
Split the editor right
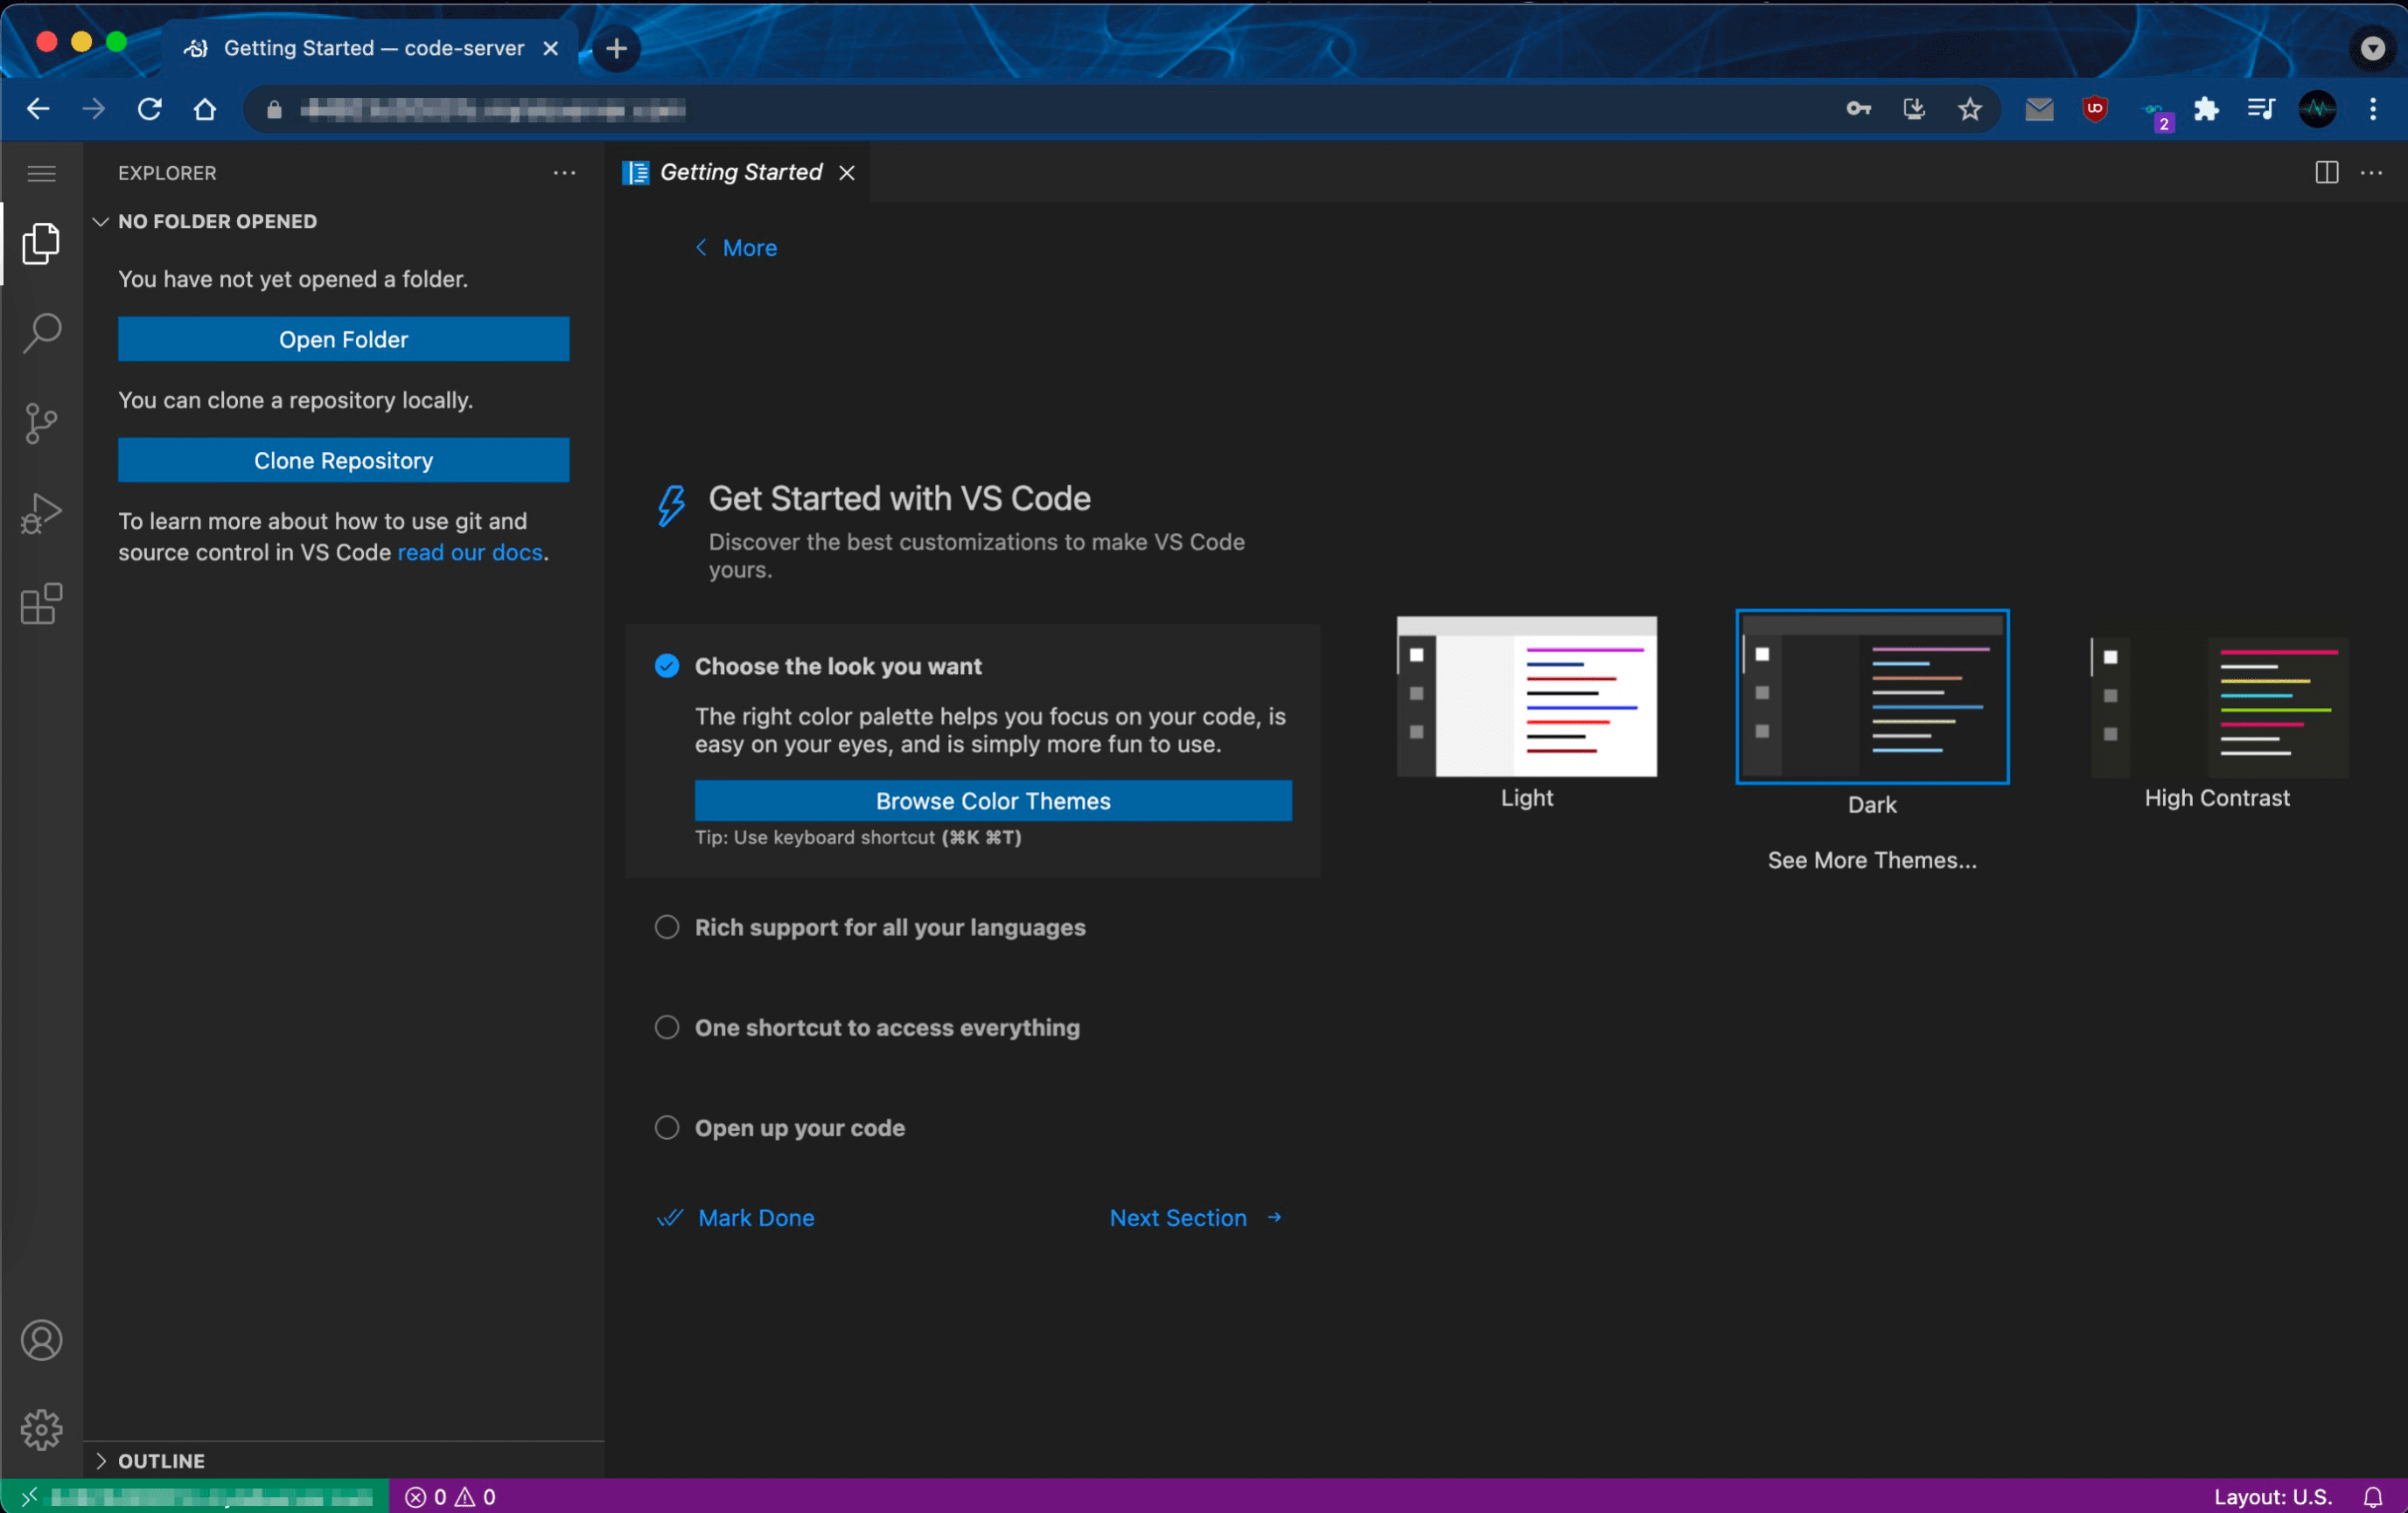(x=2326, y=172)
